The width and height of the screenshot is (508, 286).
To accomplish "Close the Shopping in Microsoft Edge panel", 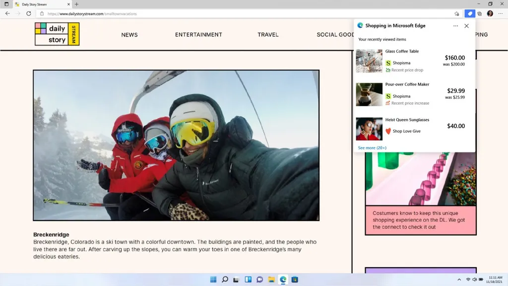I will tap(466, 26).
